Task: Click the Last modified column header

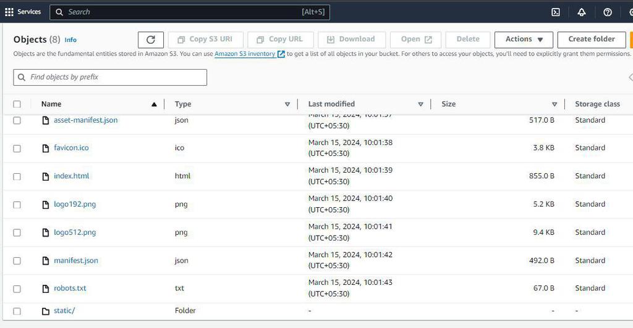Action: (331, 104)
